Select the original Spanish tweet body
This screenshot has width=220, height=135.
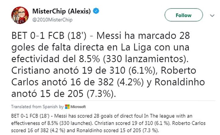(101, 65)
